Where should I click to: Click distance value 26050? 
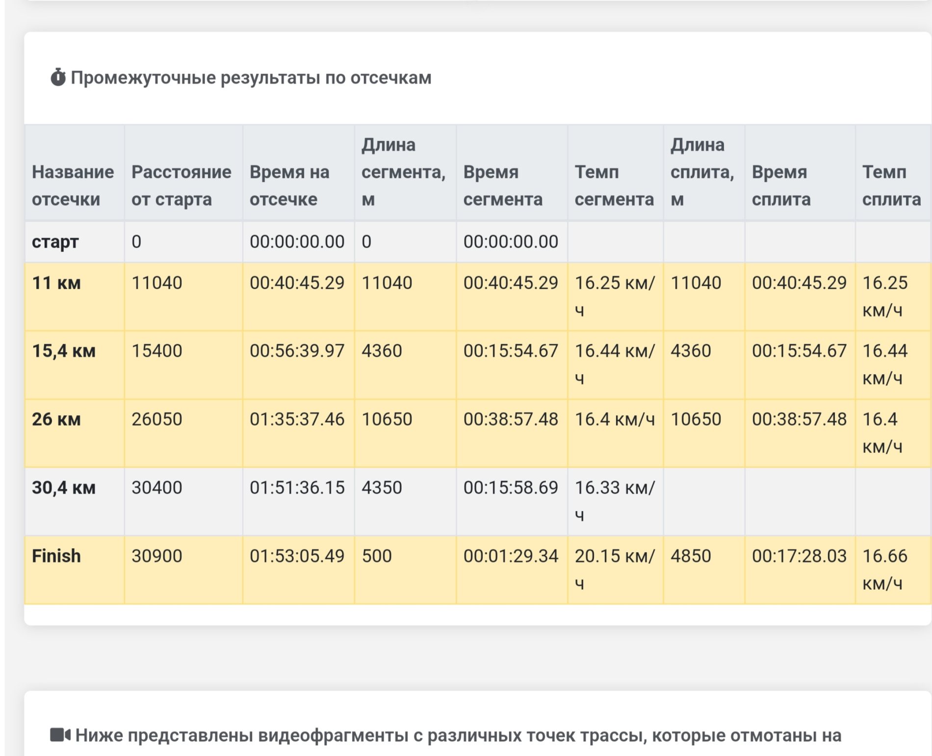(156, 419)
